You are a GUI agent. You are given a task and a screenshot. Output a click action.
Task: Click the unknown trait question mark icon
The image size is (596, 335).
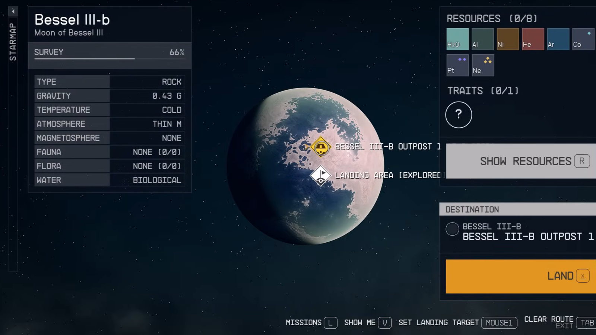pos(459,115)
